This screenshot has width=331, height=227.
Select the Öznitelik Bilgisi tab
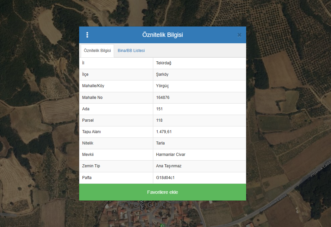(97, 51)
